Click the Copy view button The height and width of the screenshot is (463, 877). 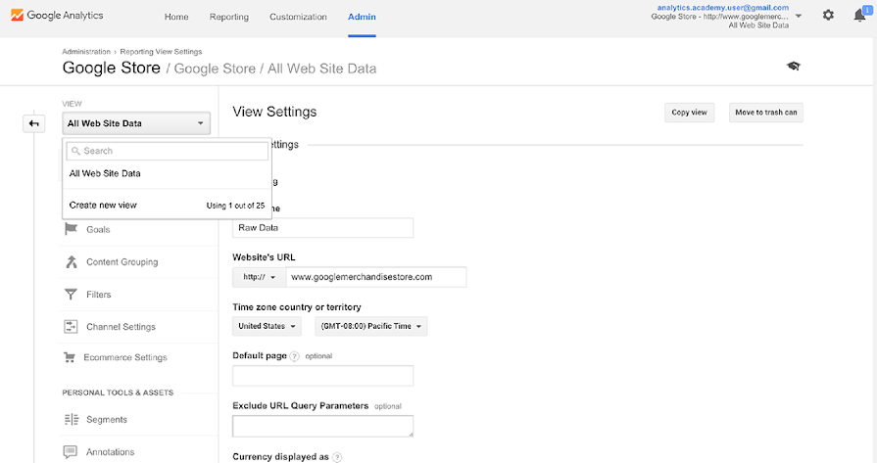click(689, 113)
